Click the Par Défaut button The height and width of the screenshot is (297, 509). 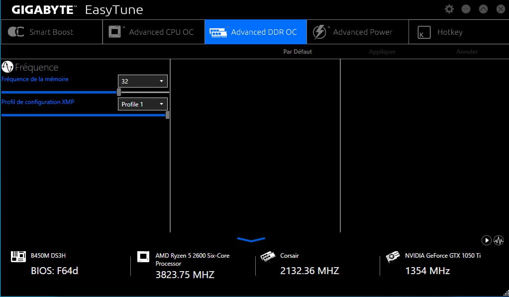tap(298, 52)
